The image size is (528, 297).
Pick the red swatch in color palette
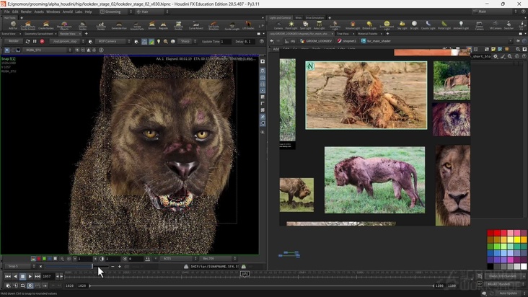(497, 233)
